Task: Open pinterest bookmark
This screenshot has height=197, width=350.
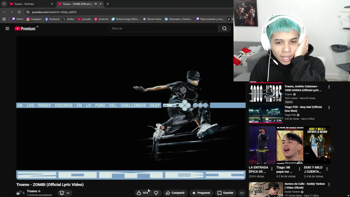Action: point(101,19)
